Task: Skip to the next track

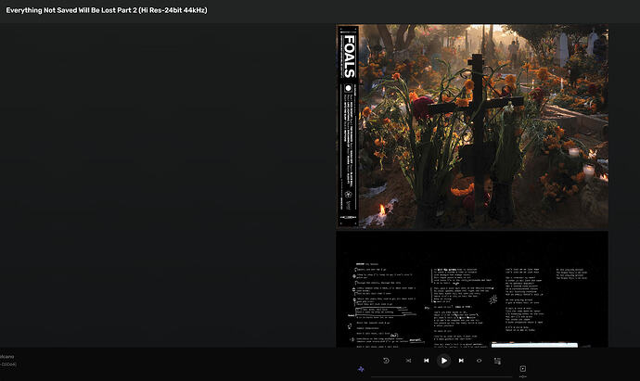Action: [x=461, y=361]
